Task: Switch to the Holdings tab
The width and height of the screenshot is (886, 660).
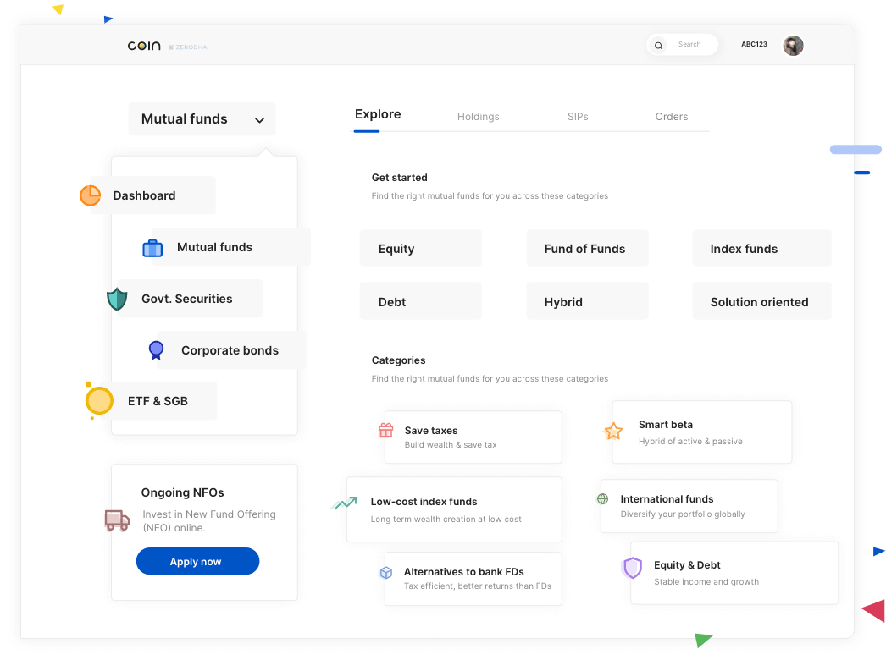Action: pyautogui.click(x=478, y=117)
